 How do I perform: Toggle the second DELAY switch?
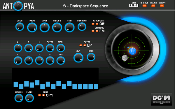tap(162, 6)
